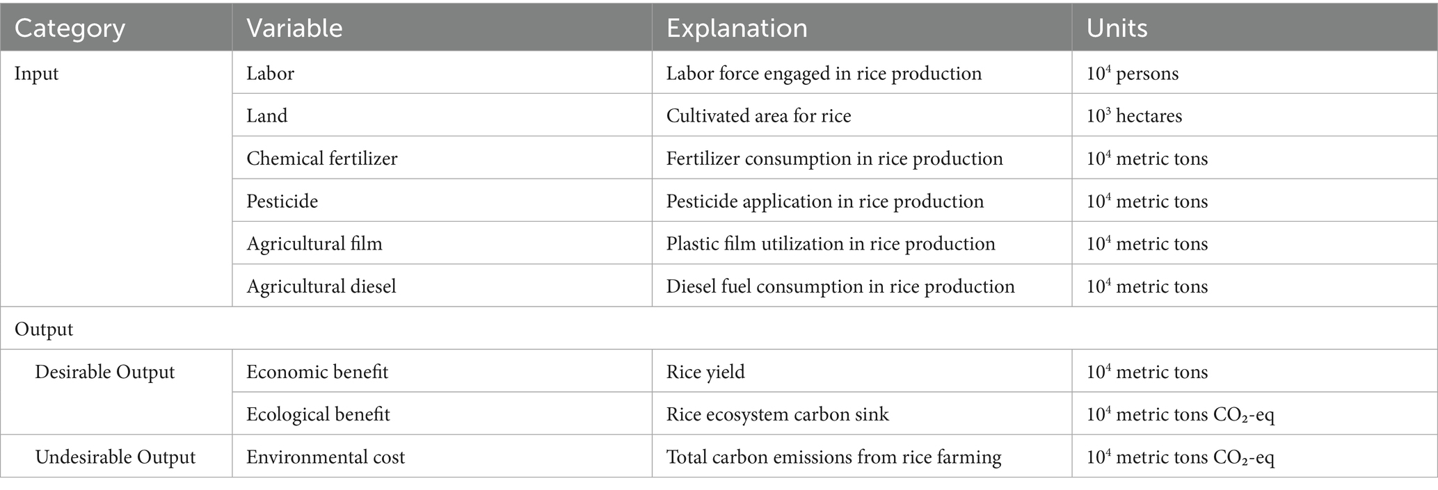The height and width of the screenshot is (490, 1438).
Task: Select the Agricultural film cell
Action: pyautogui.click(x=314, y=244)
